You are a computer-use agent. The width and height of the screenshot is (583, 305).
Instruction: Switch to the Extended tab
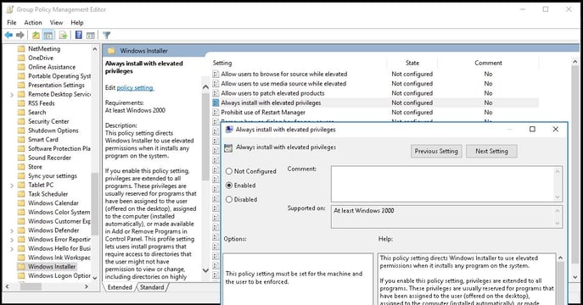click(x=120, y=287)
